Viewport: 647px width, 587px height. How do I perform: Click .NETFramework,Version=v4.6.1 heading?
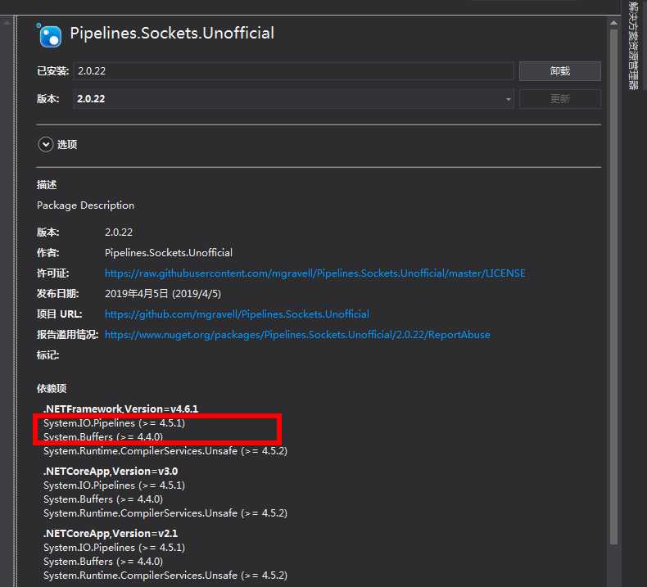pyautogui.click(x=121, y=409)
